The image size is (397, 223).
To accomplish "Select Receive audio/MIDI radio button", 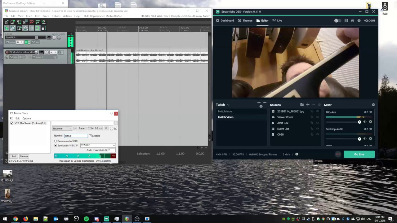I will point(56,141).
